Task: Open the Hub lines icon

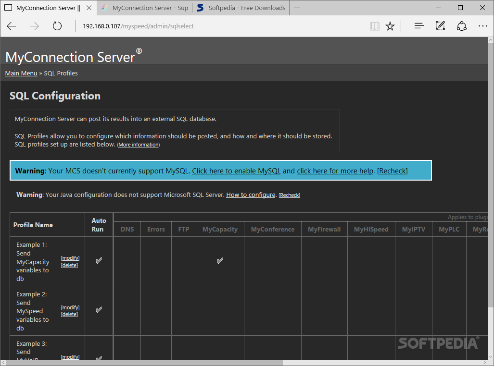Action: [x=419, y=26]
